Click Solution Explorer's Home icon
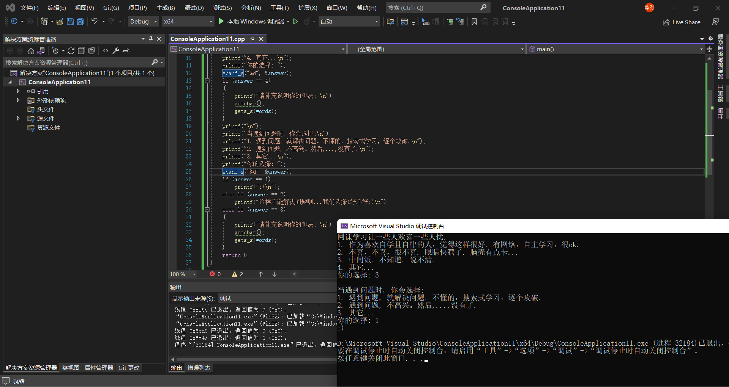Viewport: 729px width, 387px height. 31,51
